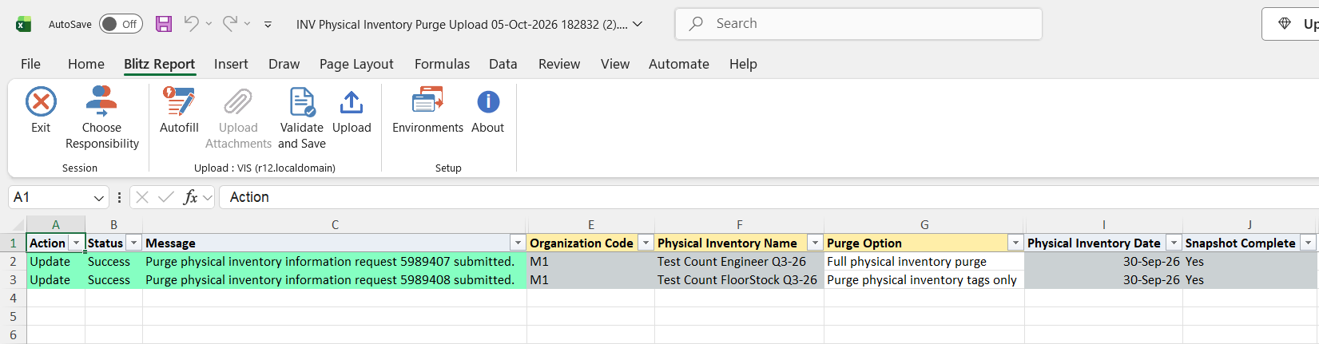Open the Action column filter dropdown

[77, 243]
